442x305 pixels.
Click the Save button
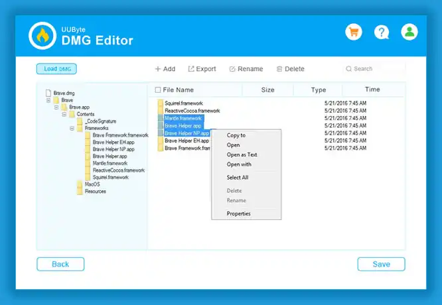tap(381, 264)
